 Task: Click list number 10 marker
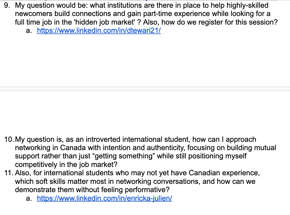(9, 140)
